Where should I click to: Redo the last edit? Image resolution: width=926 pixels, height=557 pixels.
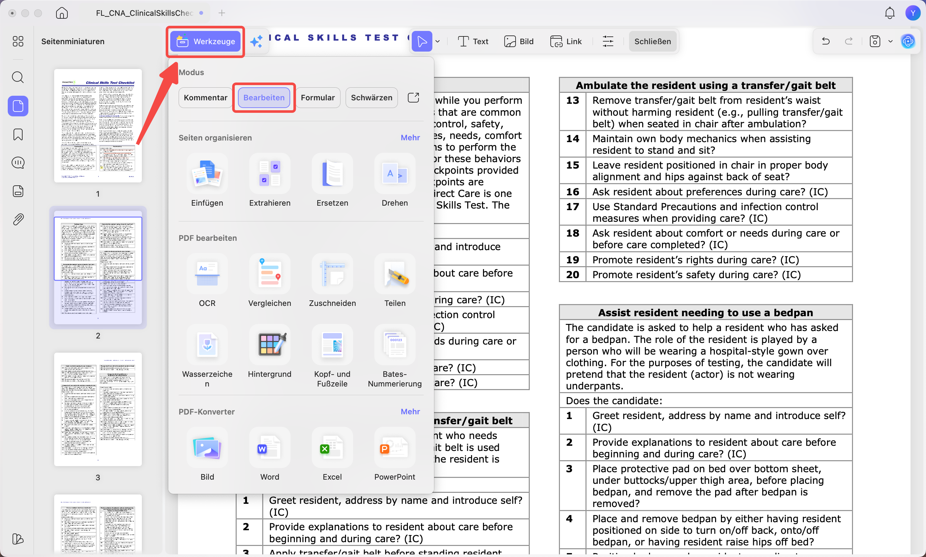coord(849,41)
